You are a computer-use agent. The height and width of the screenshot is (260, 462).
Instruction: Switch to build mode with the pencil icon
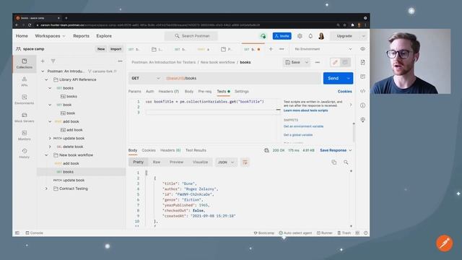(335, 62)
